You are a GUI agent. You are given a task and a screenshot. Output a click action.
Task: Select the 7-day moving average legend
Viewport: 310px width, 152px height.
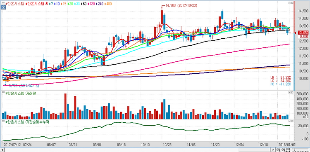pos(51,4)
